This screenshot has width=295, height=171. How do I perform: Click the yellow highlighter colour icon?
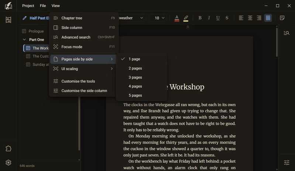(186, 18)
